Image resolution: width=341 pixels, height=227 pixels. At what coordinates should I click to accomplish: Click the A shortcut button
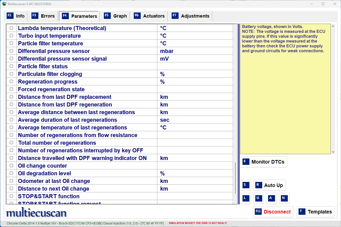[271, 198]
